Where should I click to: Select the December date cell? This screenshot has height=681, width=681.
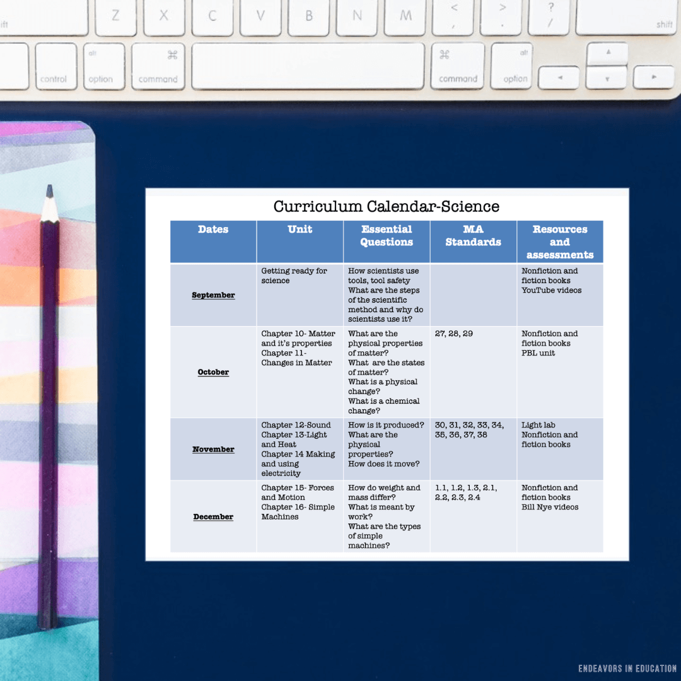[x=213, y=516]
